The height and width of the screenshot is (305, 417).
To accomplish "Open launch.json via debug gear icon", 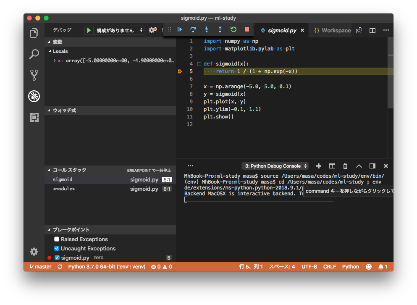I will tap(152, 30).
